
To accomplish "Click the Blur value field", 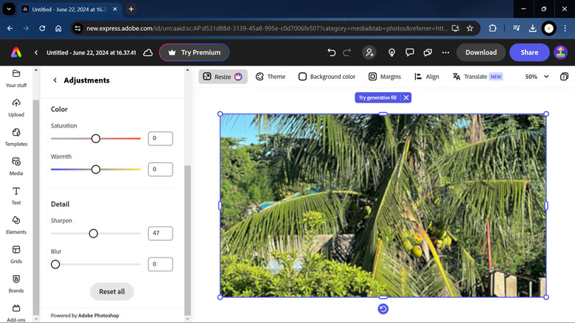I will point(160,264).
